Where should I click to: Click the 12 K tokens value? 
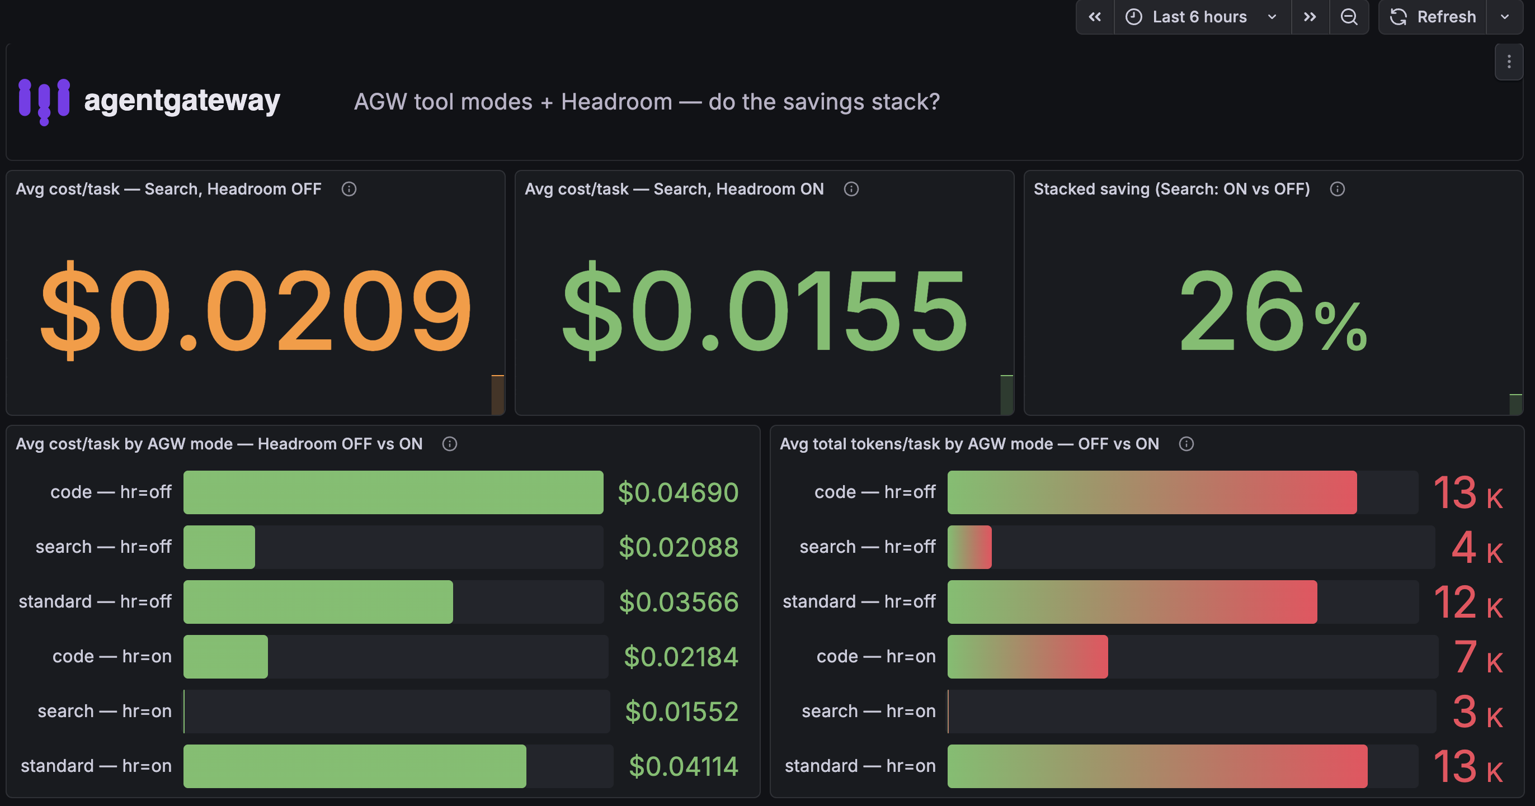pos(1468,602)
